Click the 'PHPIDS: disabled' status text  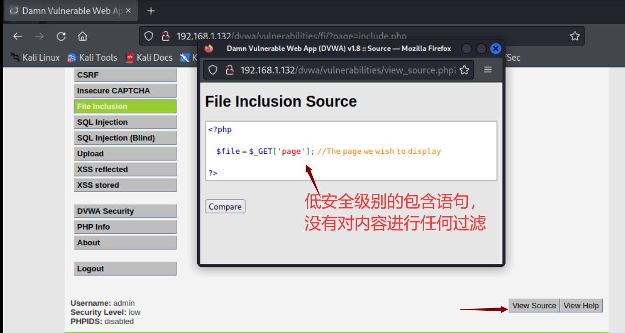(x=102, y=321)
